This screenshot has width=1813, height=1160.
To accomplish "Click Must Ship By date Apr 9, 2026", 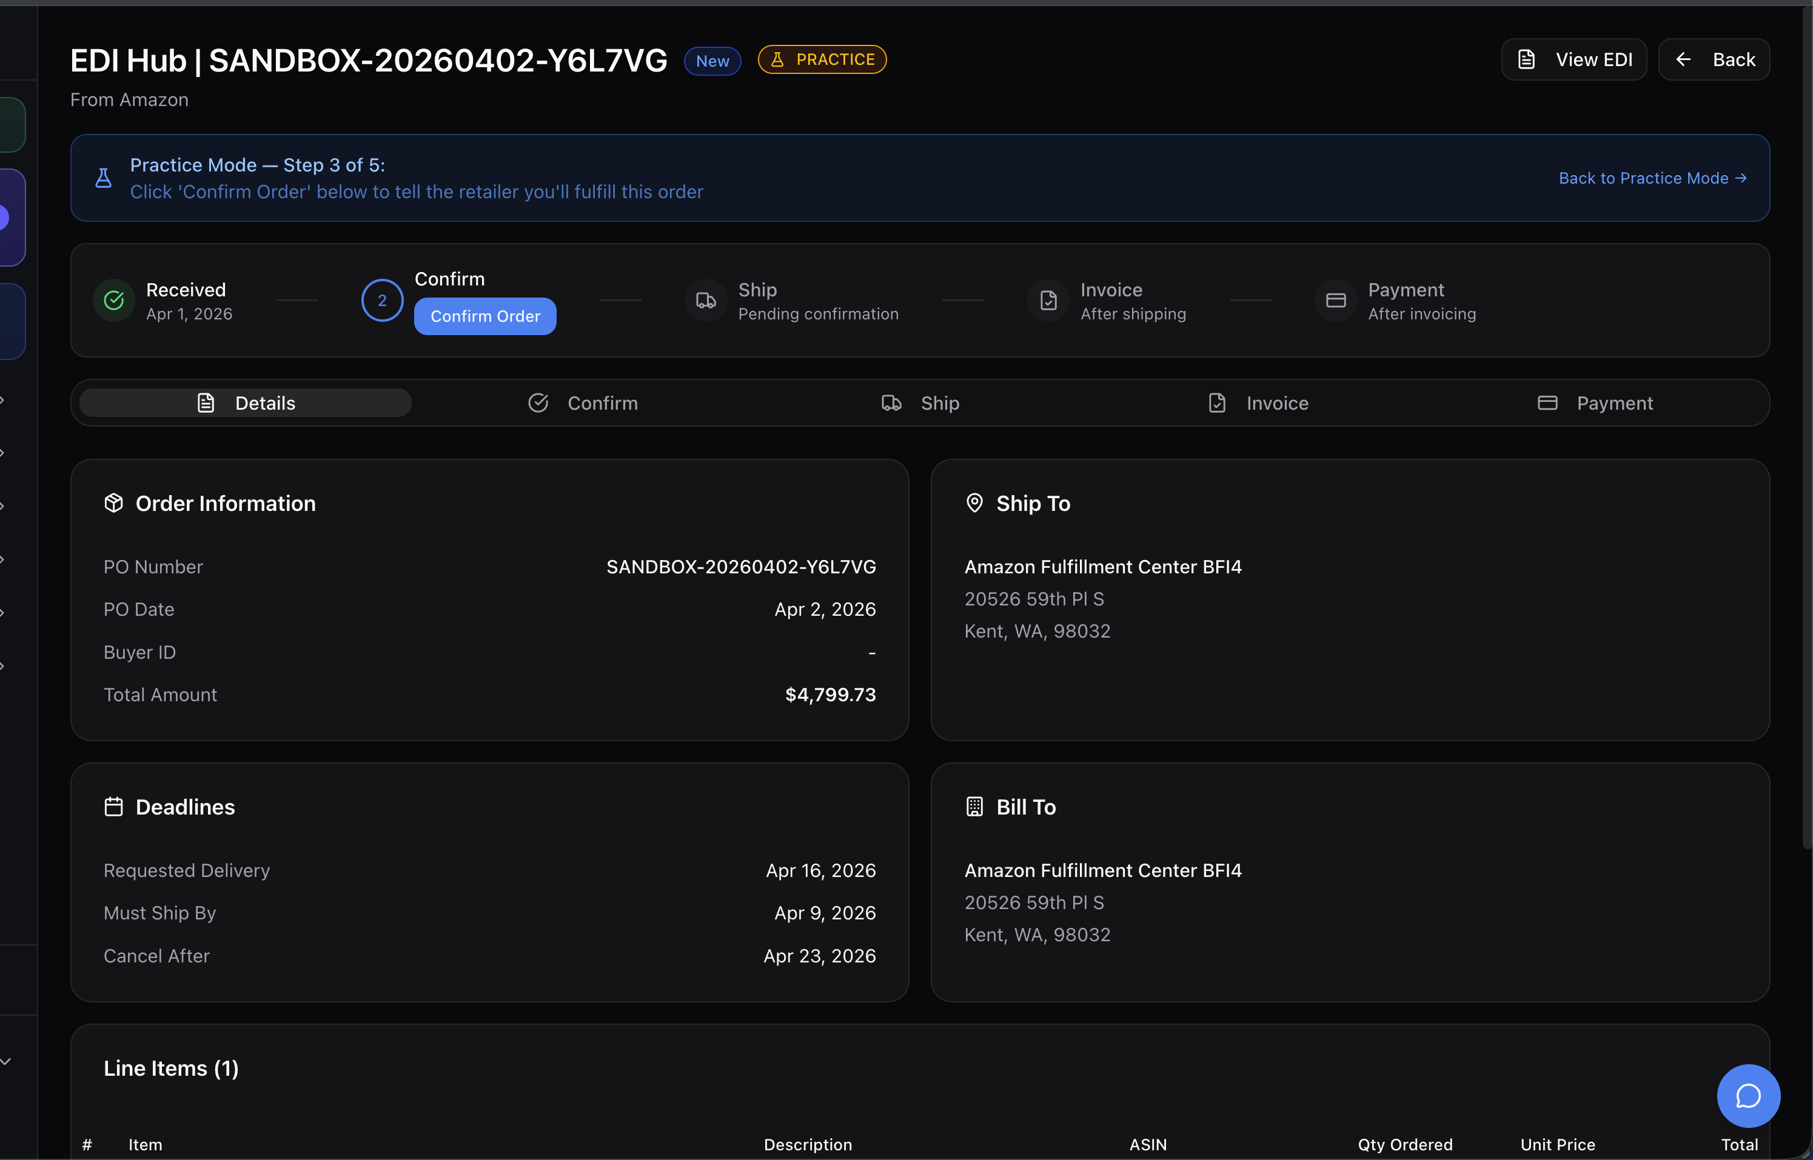I will (825, 913).
